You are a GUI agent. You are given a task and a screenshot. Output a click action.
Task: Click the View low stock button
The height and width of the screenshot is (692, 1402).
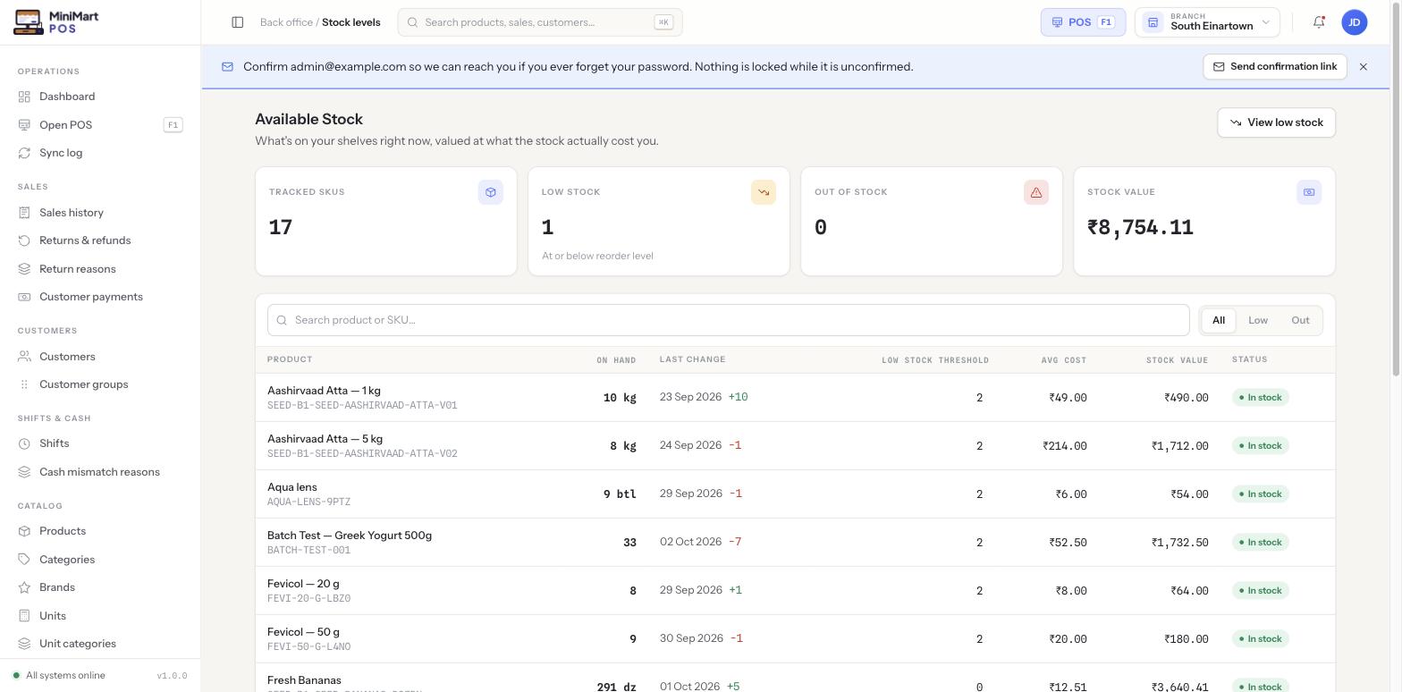click(1276, 122)
